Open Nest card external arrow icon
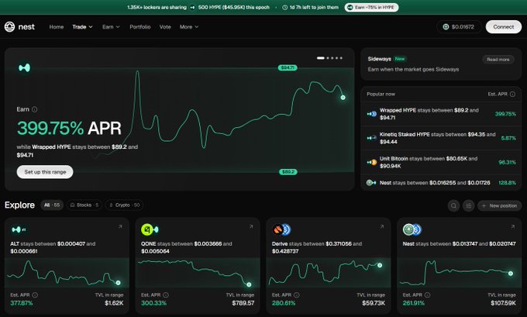Image resolution: width=527 pixels, height=317 pixels. pos(512,227)
